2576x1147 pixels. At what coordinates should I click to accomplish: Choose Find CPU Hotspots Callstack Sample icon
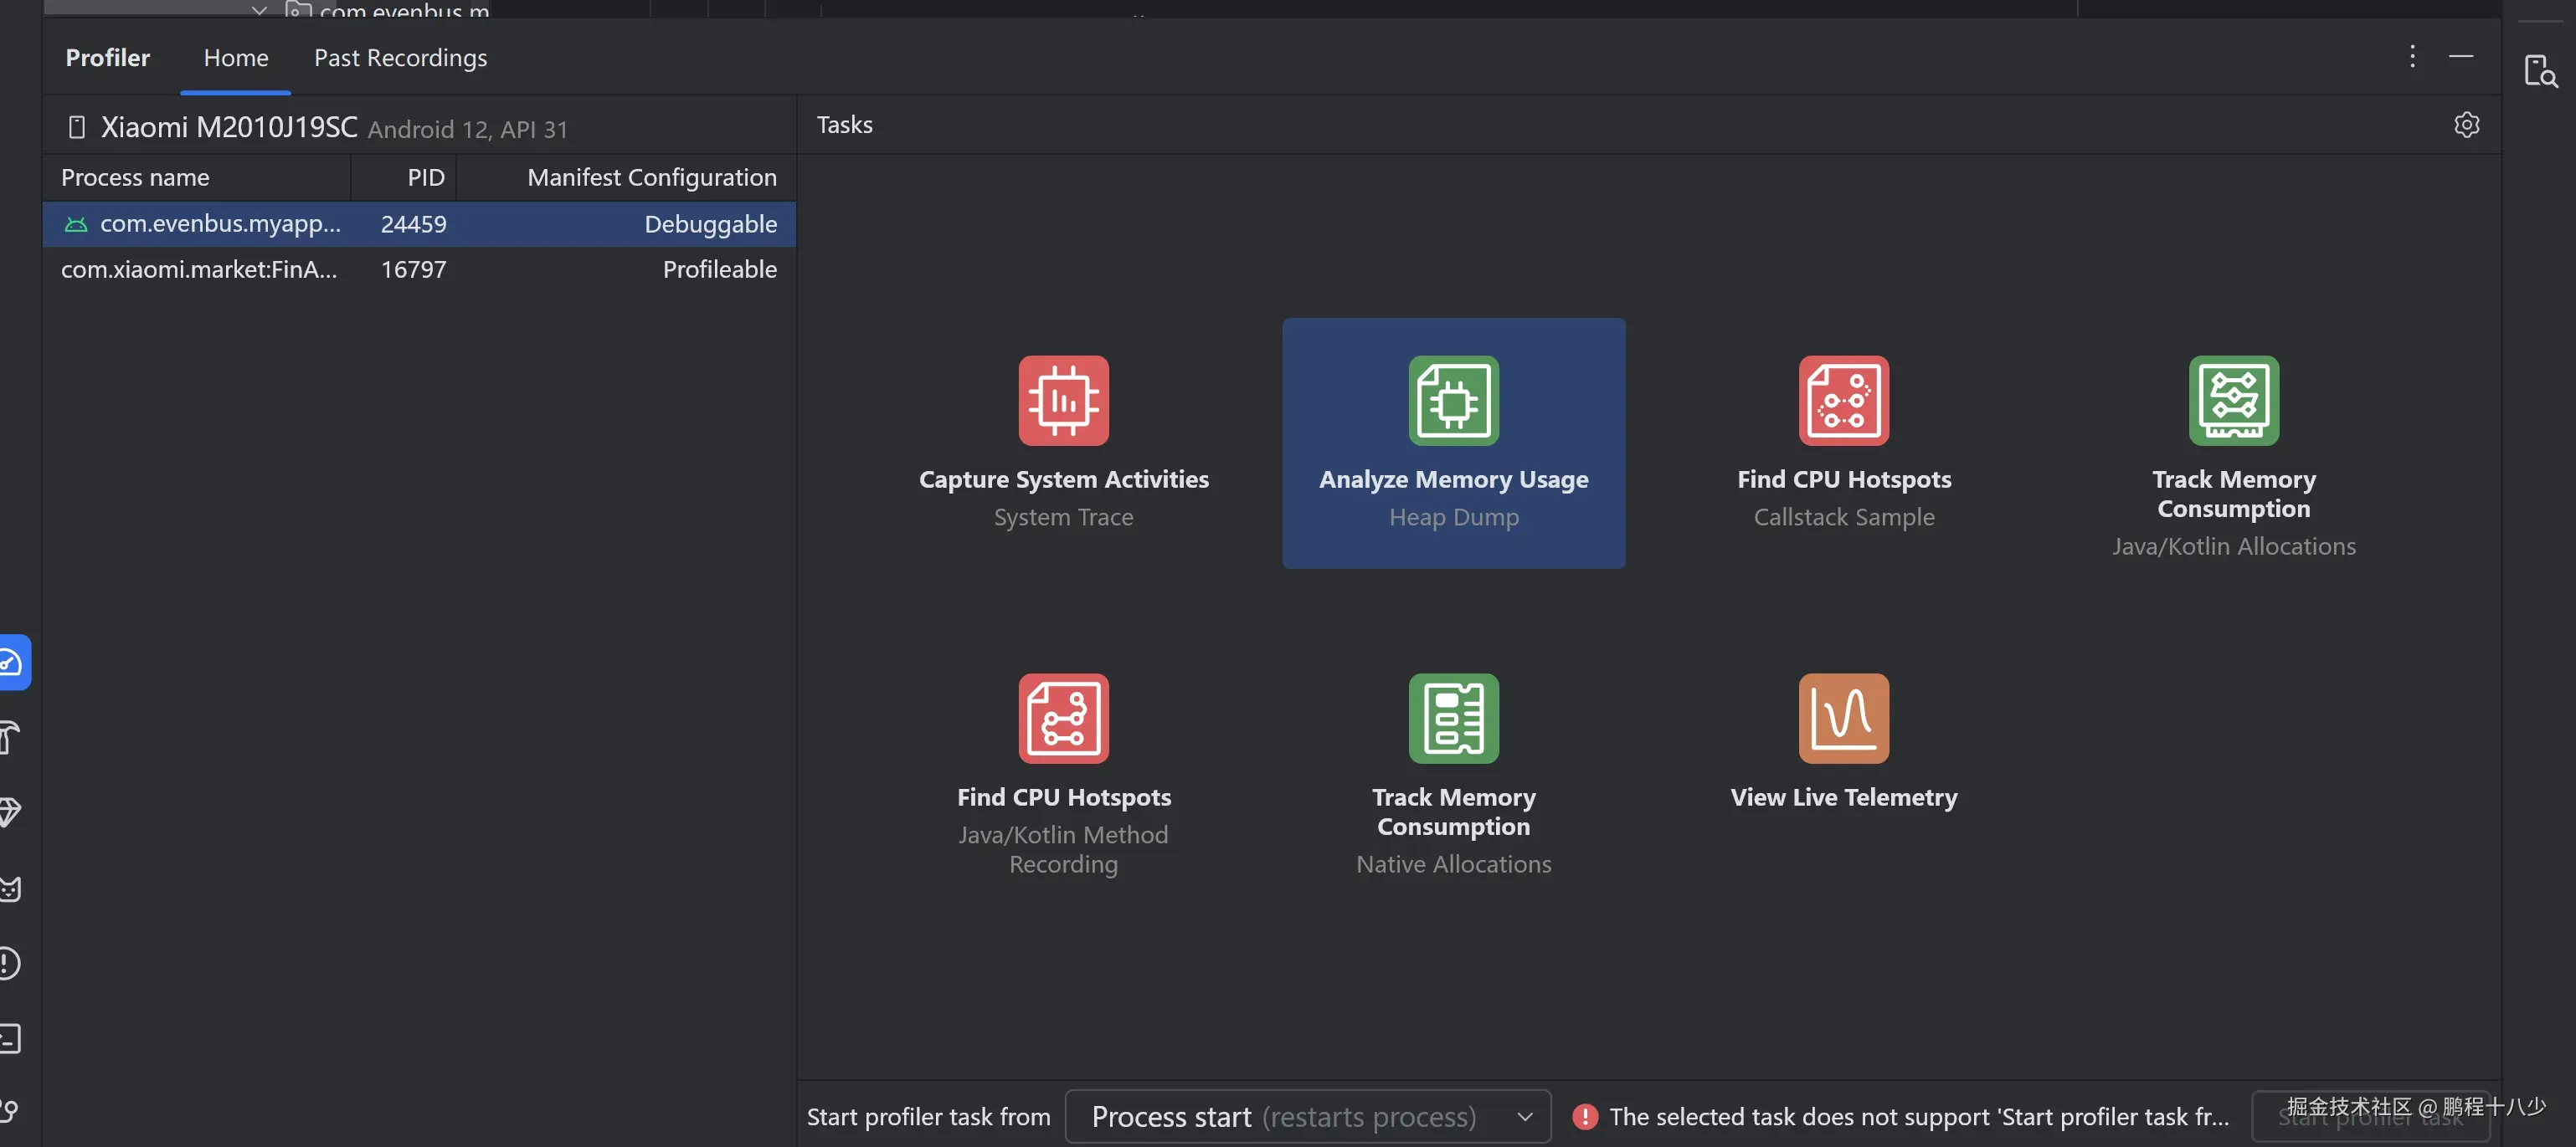pos(1843,401)
